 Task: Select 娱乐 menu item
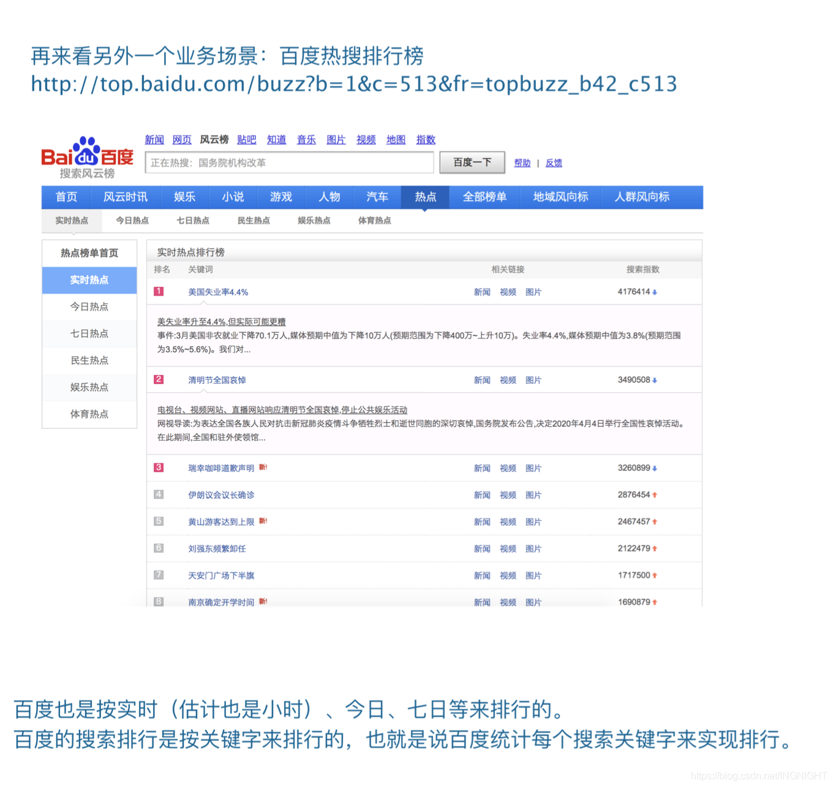[x=184, y=197]
